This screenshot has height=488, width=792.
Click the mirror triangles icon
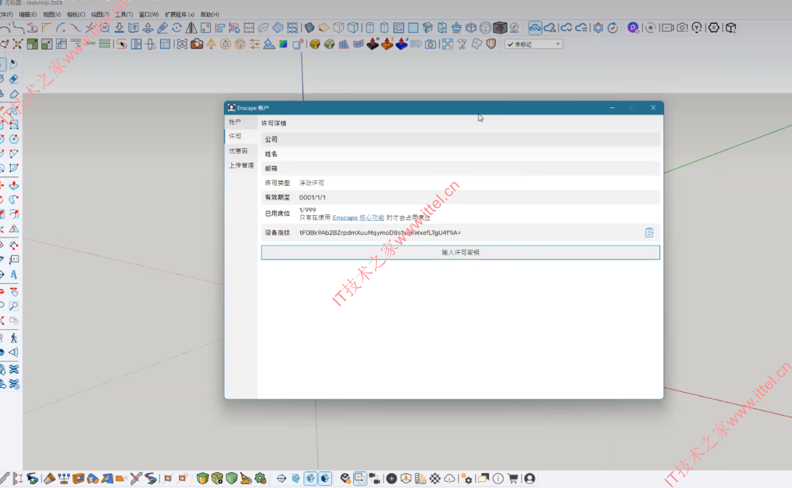(191, 28)
